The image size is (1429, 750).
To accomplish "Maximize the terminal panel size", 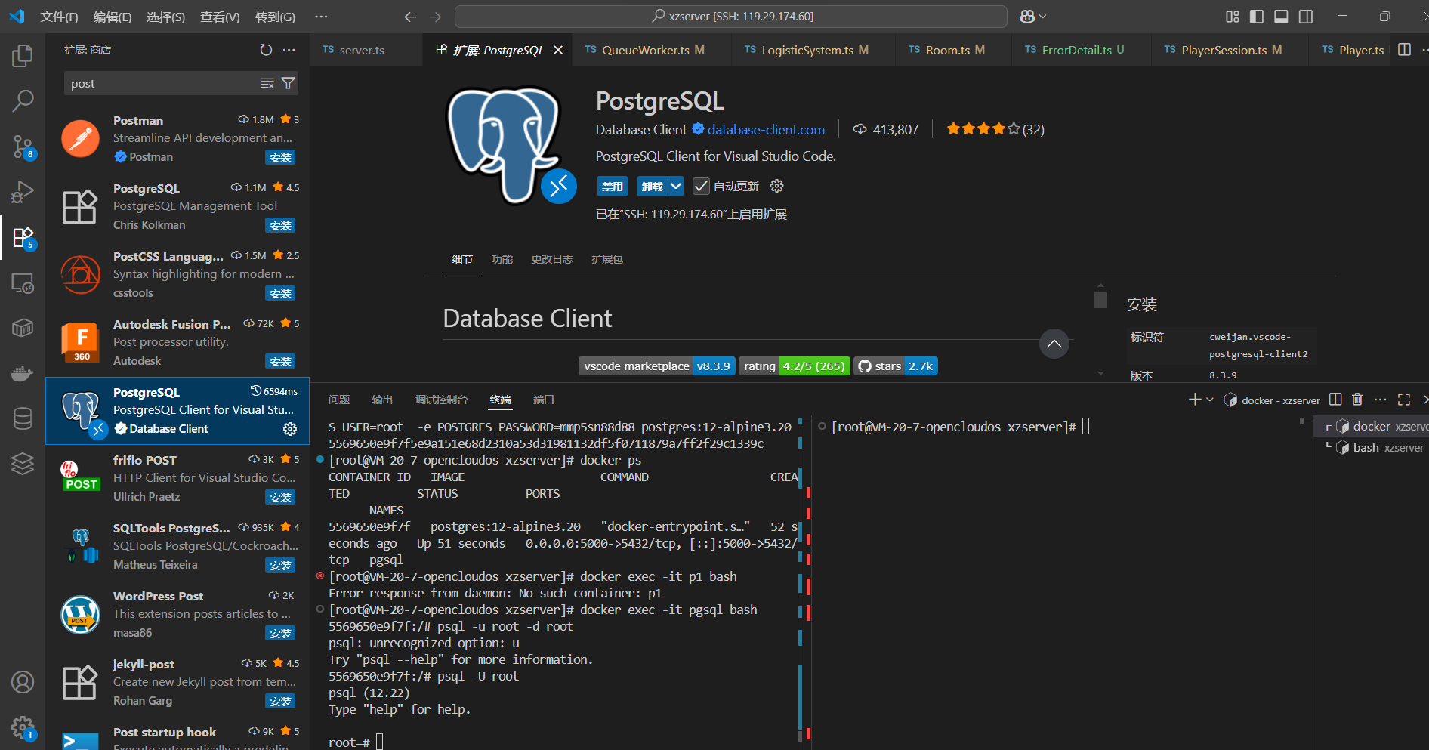I will tap(1404, 400).
